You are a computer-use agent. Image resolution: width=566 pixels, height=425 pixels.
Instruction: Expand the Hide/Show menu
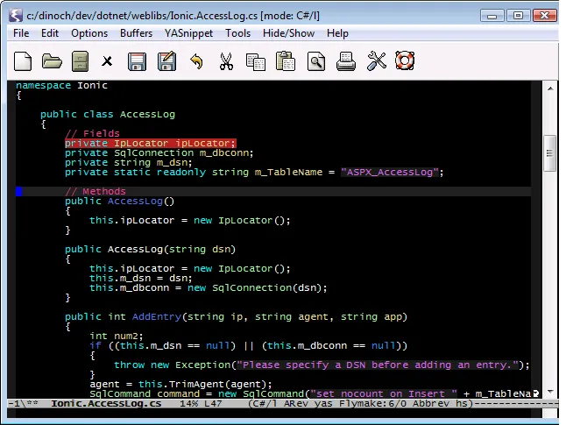pos(288,33)
